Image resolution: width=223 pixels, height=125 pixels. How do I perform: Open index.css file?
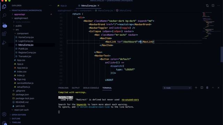click(22, 72)
